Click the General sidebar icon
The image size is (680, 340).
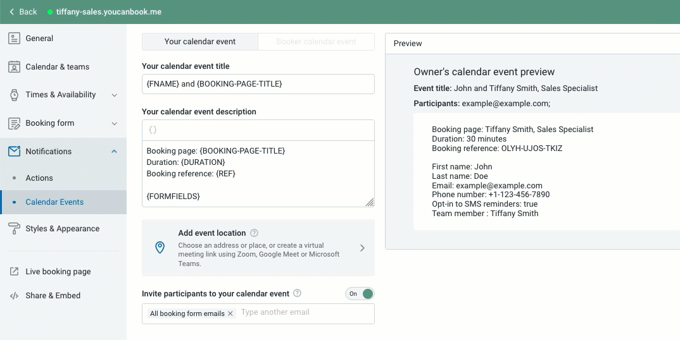click(14, 39)
